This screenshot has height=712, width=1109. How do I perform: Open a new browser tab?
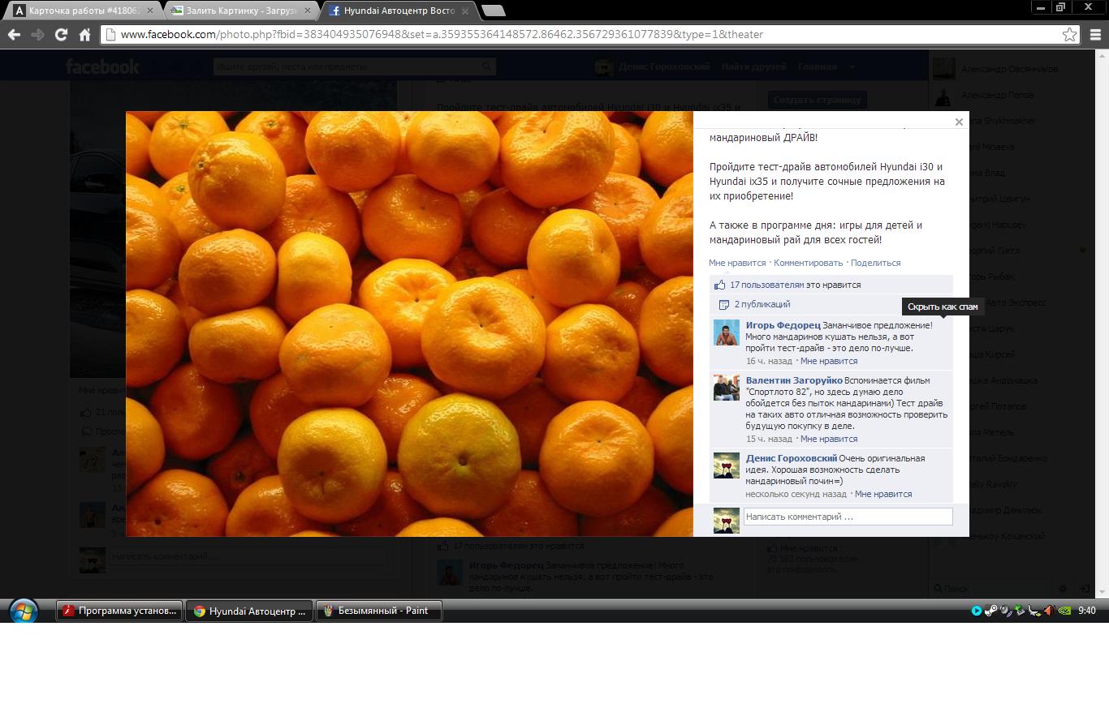click(493, 11)
